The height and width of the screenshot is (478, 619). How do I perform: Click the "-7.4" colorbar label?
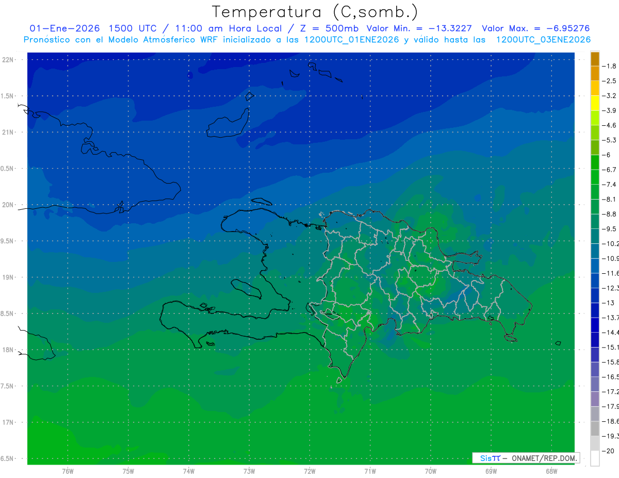[610, 184]
